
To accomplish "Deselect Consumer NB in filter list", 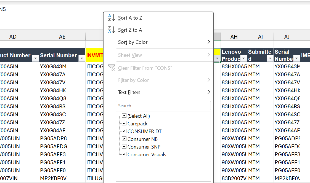I will pos(124,139).
